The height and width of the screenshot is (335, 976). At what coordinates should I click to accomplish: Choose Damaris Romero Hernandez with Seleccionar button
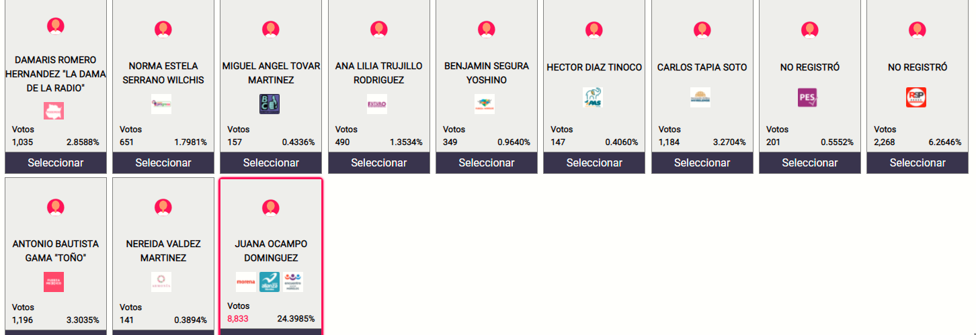pyautogui.click(x=56, y=162)
